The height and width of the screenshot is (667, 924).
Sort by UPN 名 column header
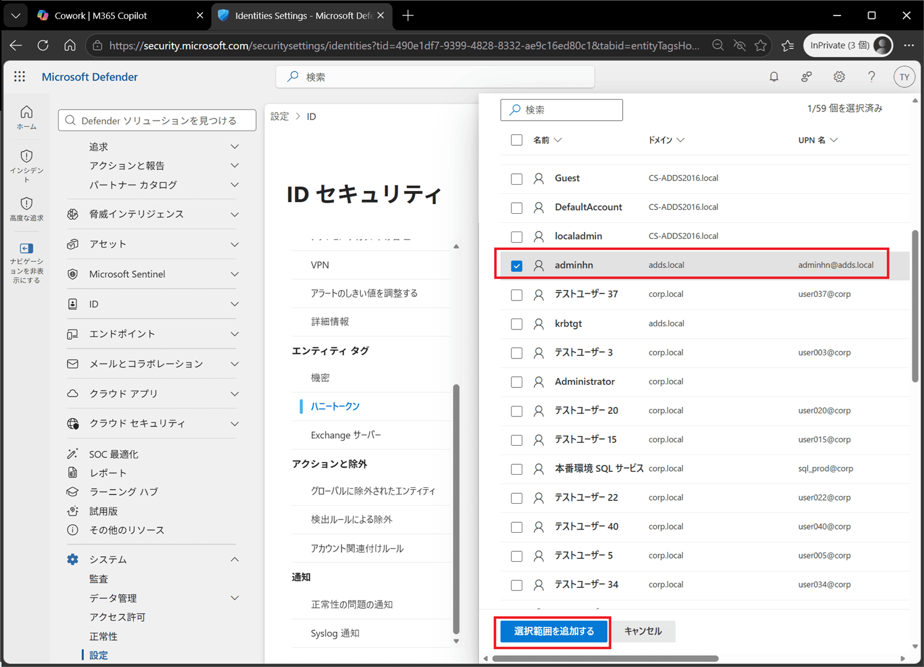coord(818,140)
